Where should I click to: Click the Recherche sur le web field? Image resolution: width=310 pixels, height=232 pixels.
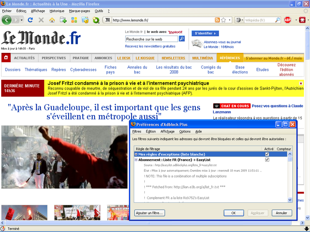click(151, 39)
